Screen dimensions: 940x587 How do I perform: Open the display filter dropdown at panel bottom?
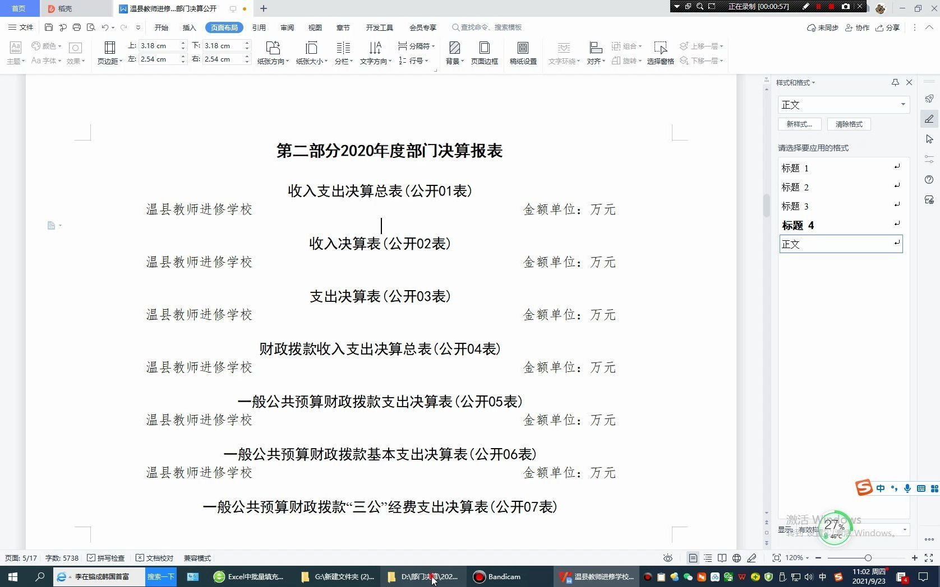904,529
